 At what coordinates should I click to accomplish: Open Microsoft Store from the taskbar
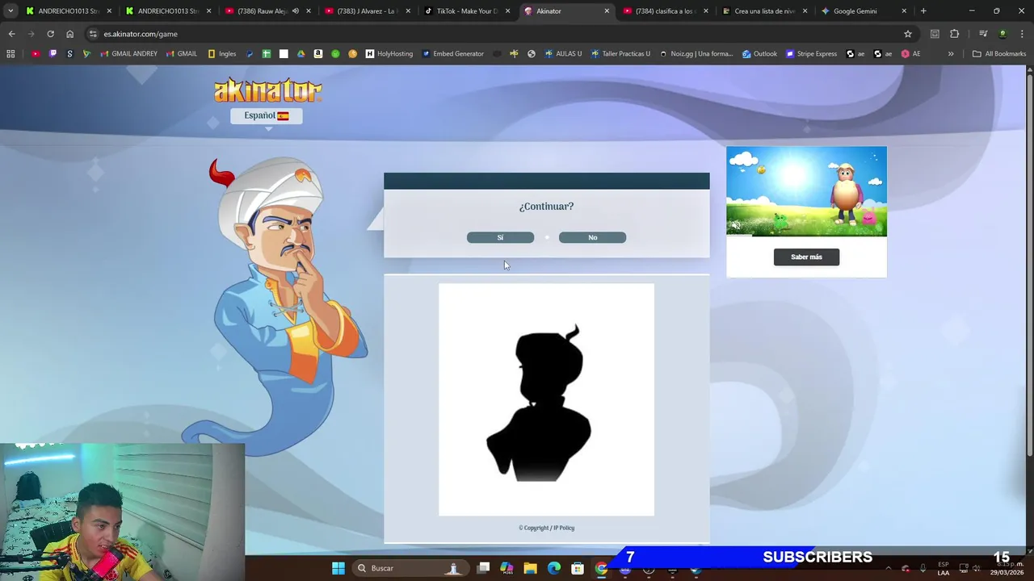coord(577,568)
